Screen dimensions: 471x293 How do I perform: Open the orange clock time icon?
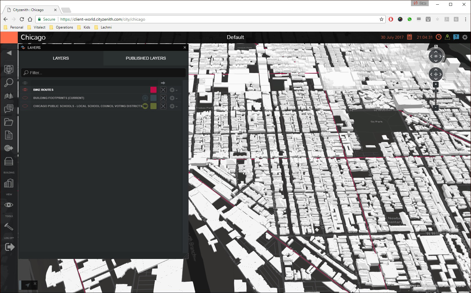tap(438, 37)
